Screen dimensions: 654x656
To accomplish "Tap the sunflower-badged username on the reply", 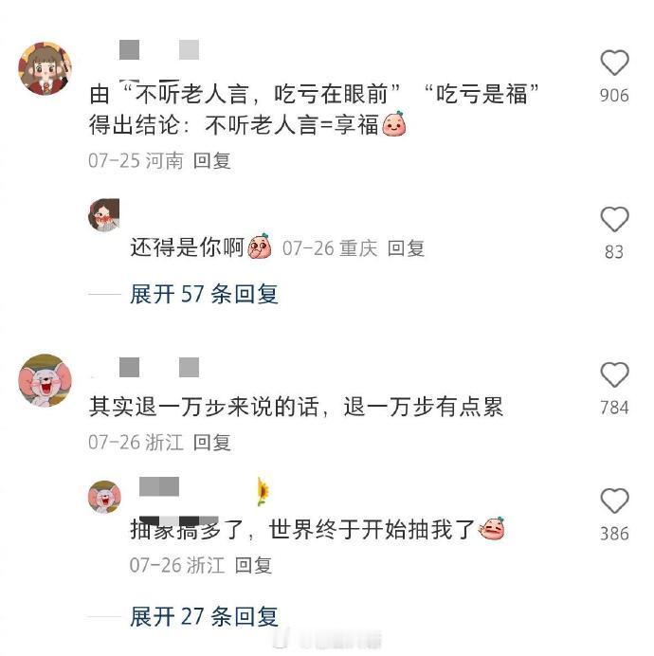I will pos(204,487).
